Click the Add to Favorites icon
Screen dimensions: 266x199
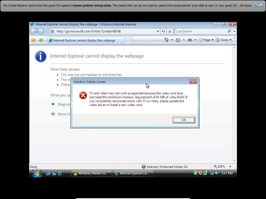tap(41, 40)
